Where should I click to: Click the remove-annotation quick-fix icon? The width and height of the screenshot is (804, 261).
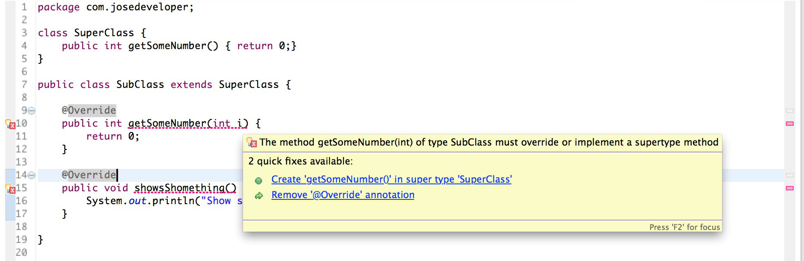pos(259,196)
